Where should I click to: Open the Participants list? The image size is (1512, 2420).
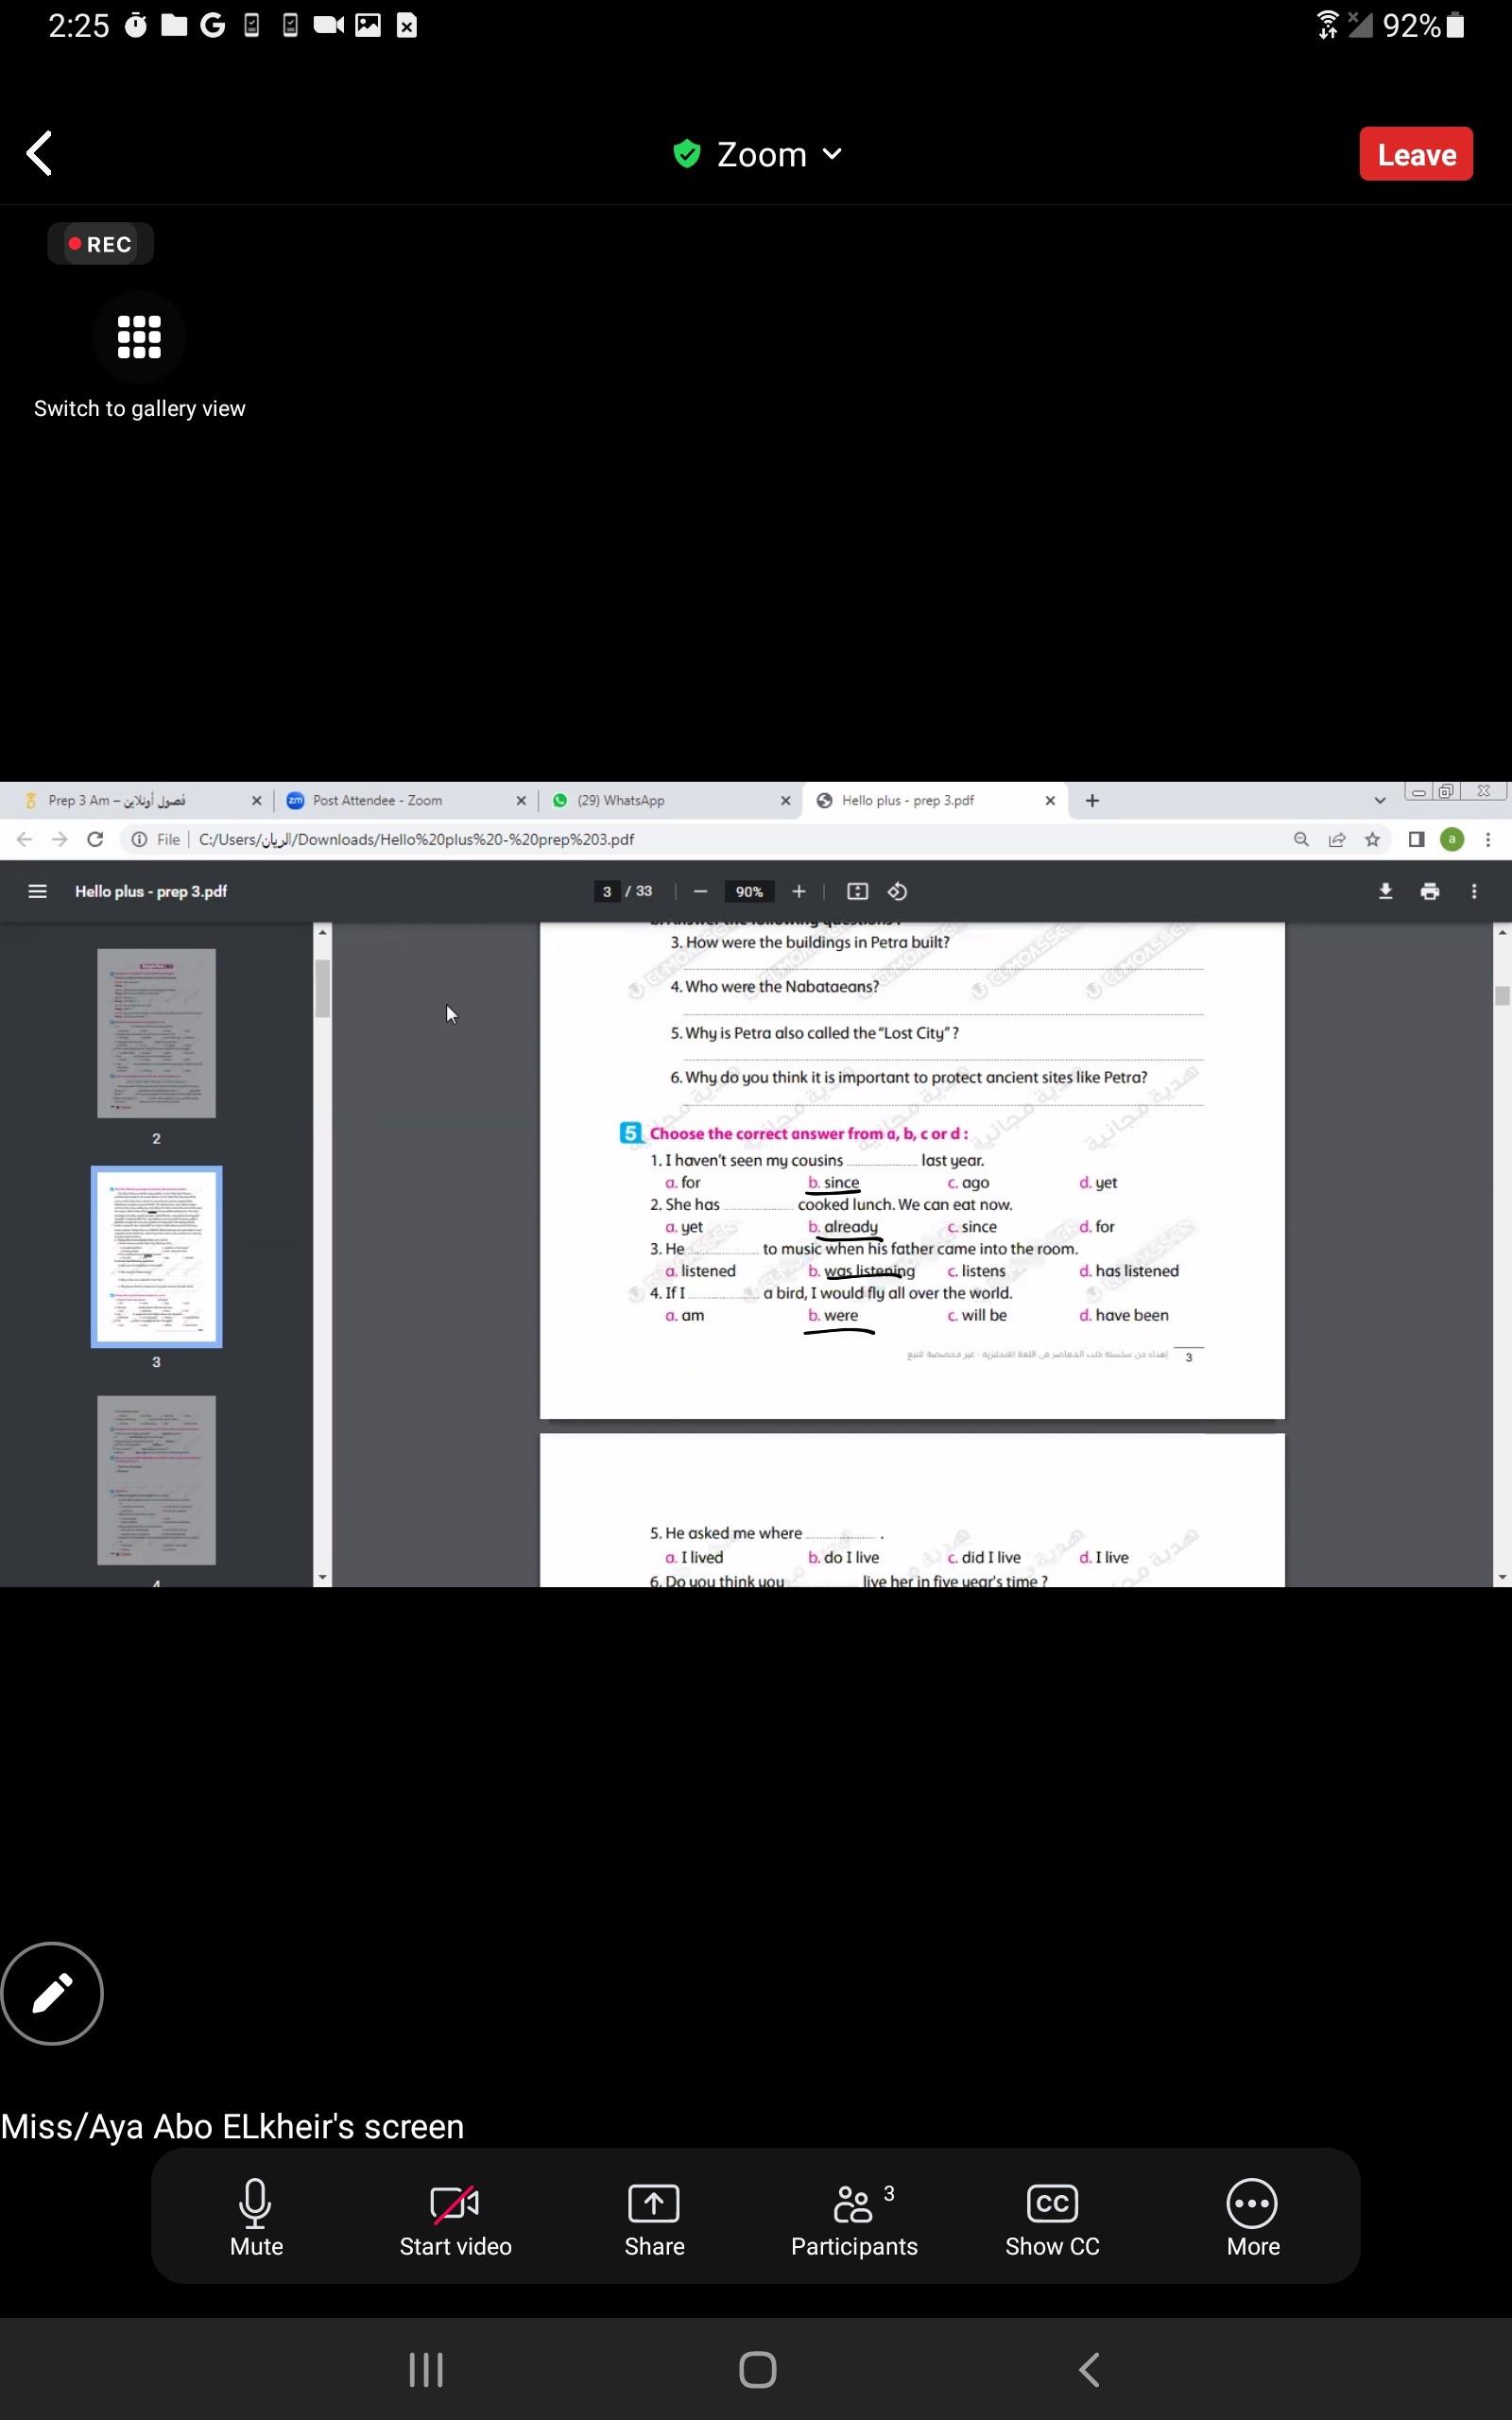[854, 2216]
